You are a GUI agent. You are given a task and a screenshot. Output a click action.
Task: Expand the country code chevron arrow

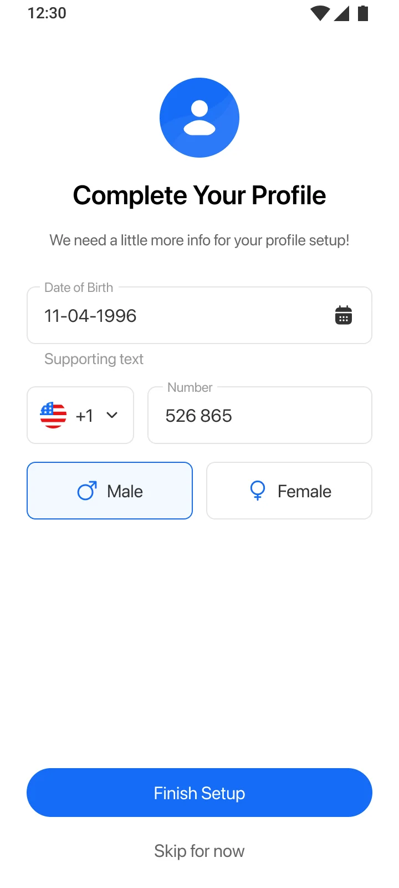click(112, 415)
